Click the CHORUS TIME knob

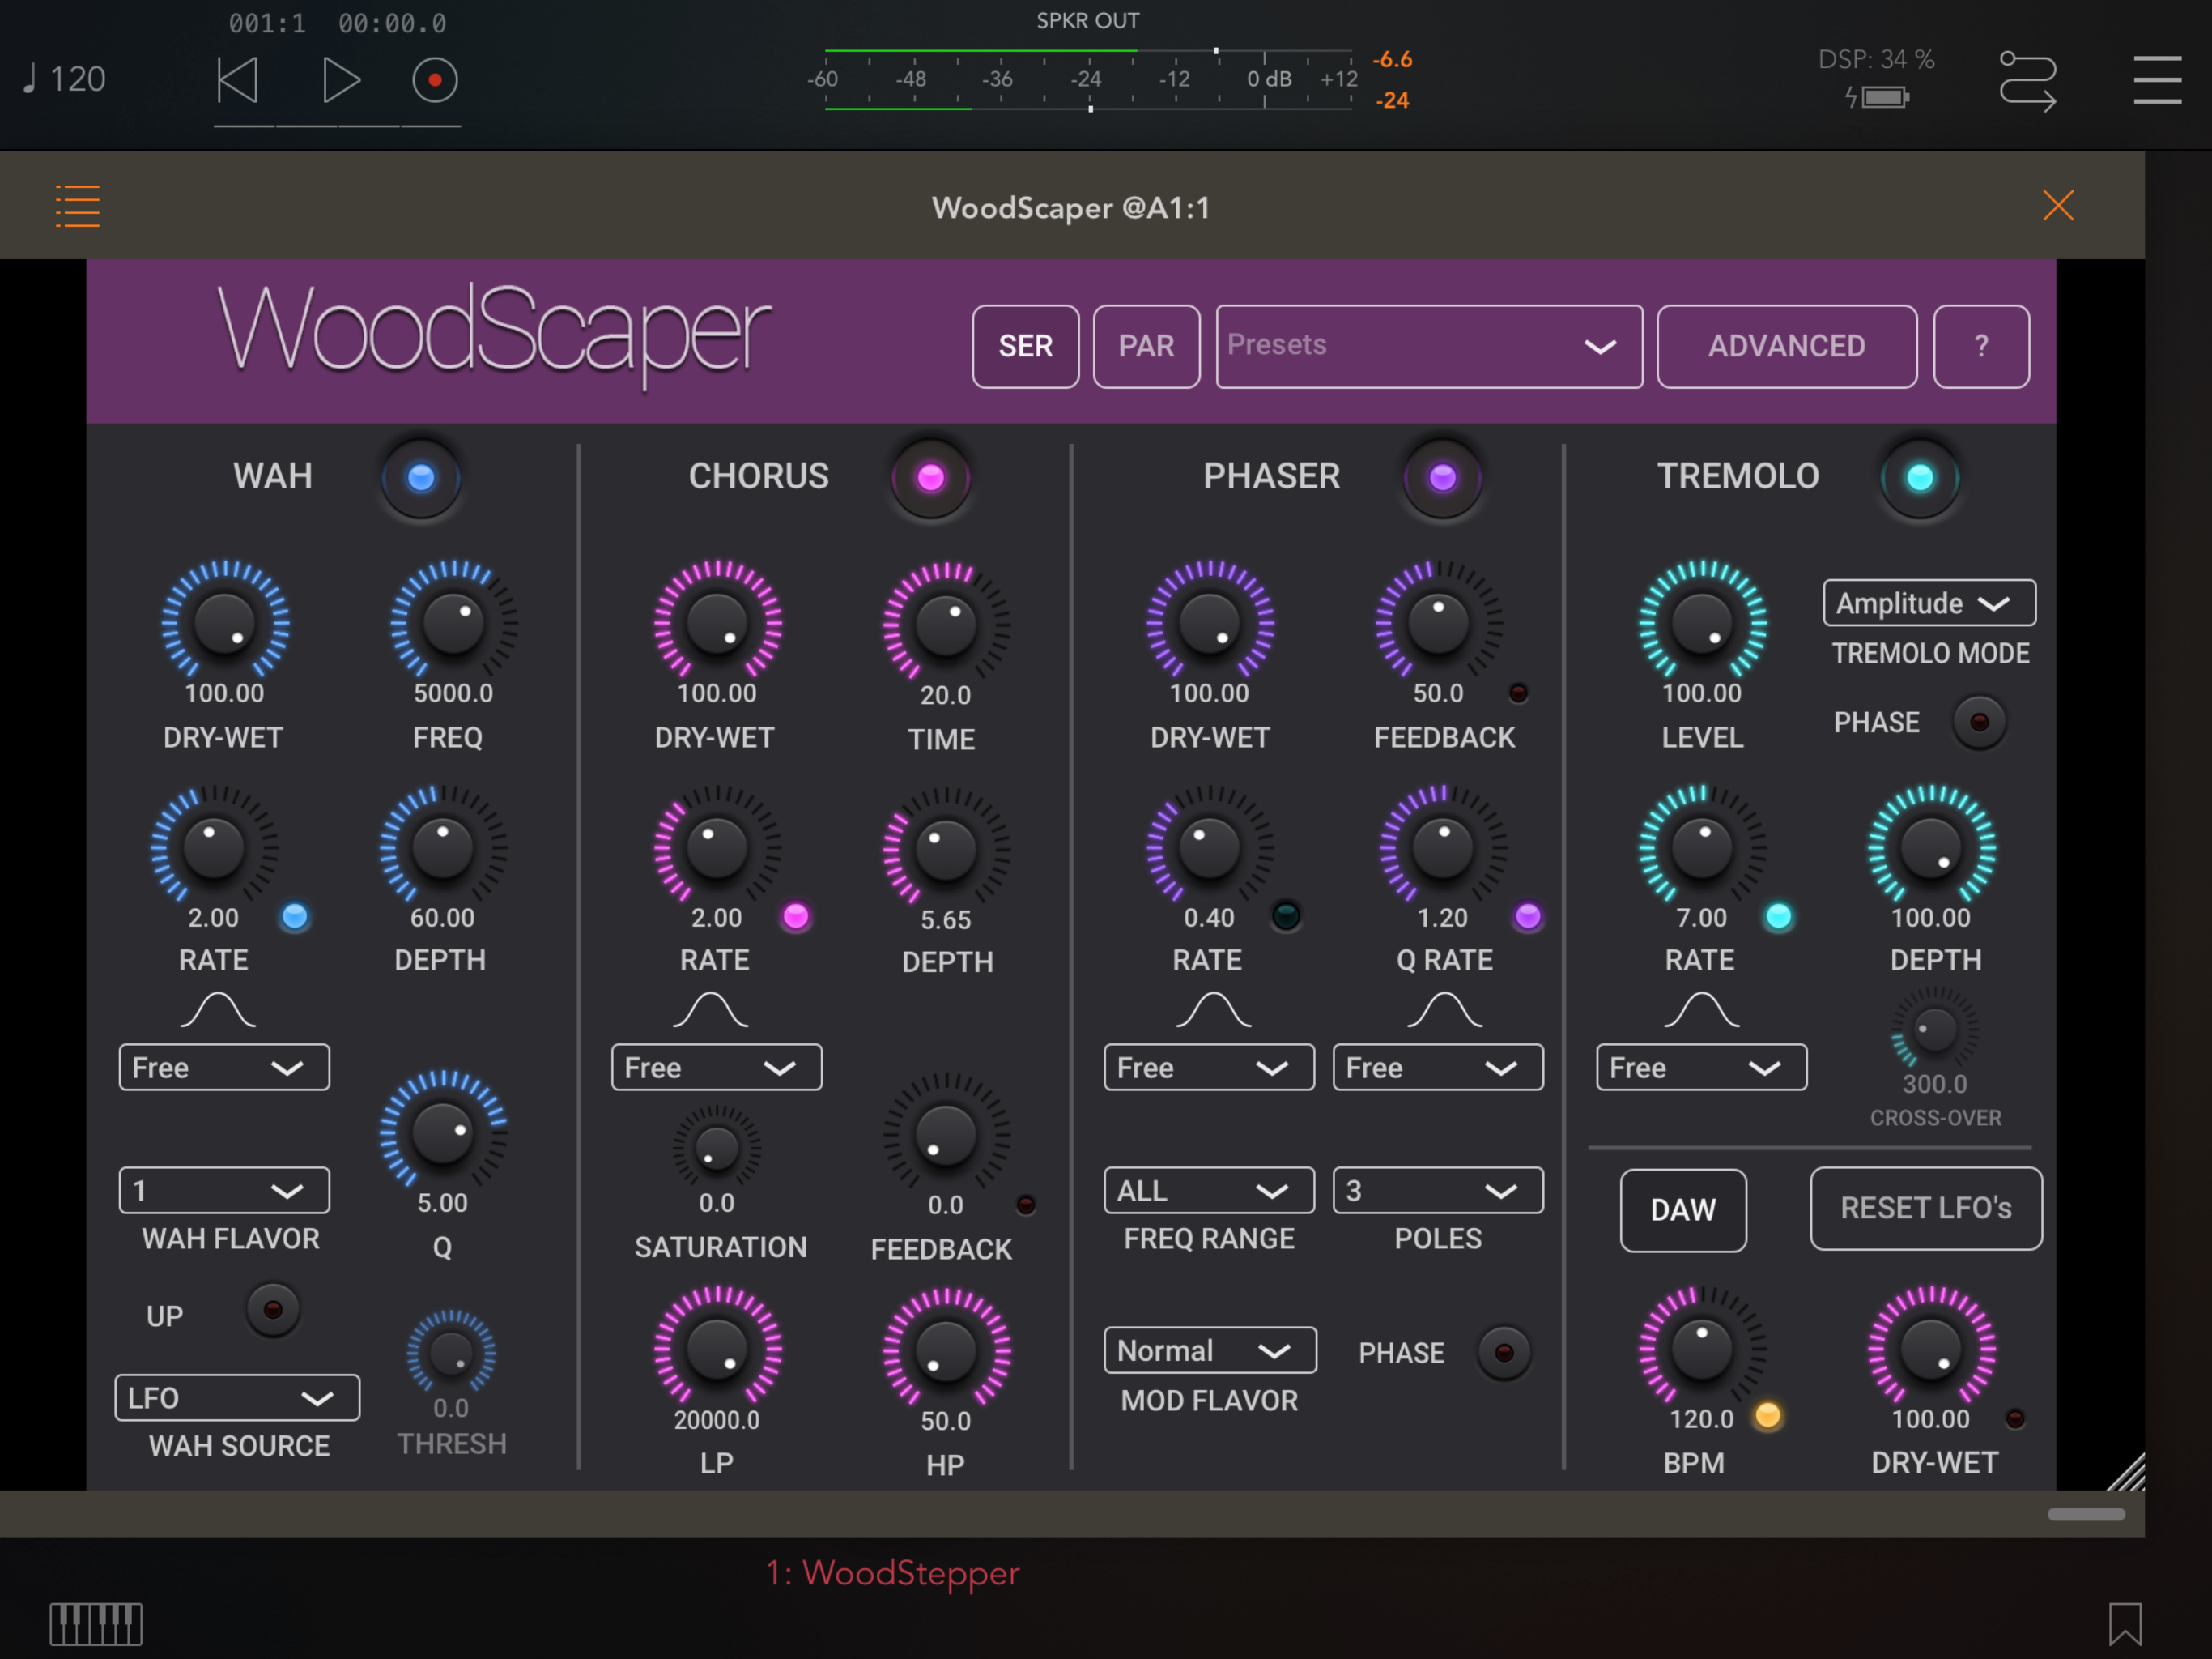pos(945,625)
